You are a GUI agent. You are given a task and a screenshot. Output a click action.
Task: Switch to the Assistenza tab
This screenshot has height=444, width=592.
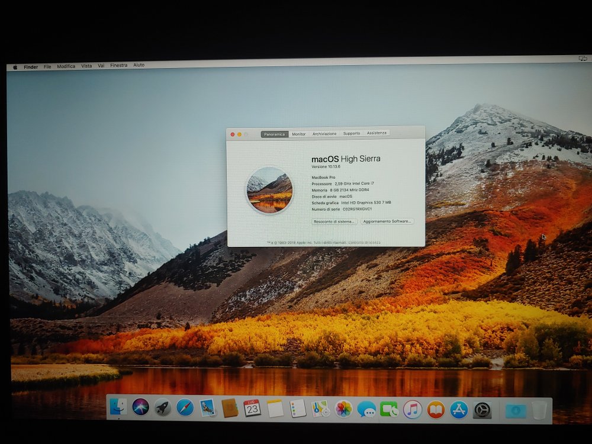(x=377, y=133)
